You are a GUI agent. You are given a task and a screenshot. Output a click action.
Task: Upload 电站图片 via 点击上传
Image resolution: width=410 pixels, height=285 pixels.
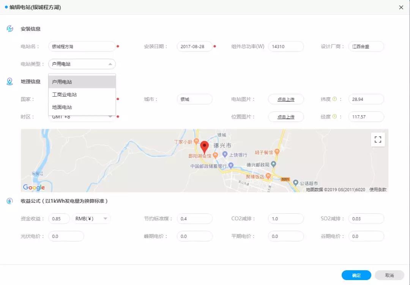[x=285, y=99]
